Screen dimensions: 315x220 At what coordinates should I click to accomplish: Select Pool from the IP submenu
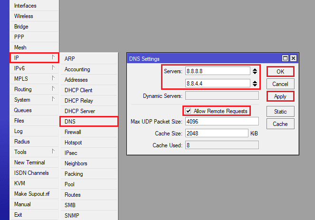click(x=89, y=184)
